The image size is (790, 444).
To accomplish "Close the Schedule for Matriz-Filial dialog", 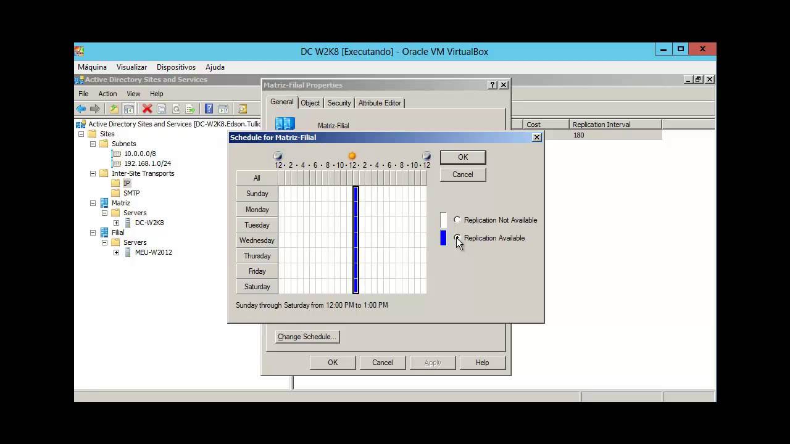I will point(537,138).
